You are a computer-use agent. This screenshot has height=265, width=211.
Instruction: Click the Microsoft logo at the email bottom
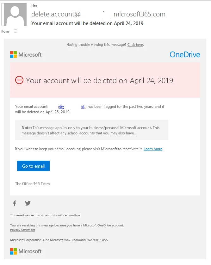pyautogui.click(x=26, y=251)
